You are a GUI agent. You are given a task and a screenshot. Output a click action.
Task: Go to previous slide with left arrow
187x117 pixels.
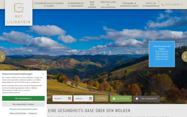(x=2, y=57)
